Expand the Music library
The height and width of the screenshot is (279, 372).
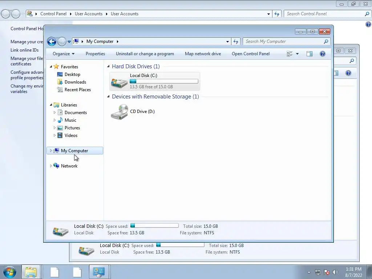[54, 120]
